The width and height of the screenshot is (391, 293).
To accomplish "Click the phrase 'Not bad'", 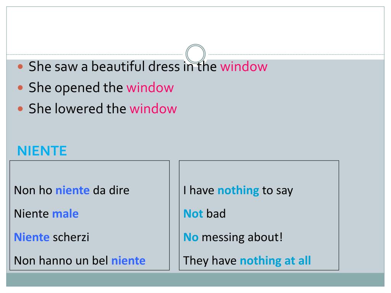I will click(x=205, y=214).
